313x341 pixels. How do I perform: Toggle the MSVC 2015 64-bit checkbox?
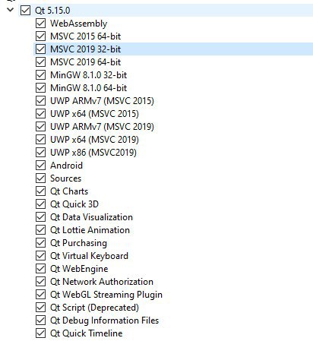click(x=40, y=36)
